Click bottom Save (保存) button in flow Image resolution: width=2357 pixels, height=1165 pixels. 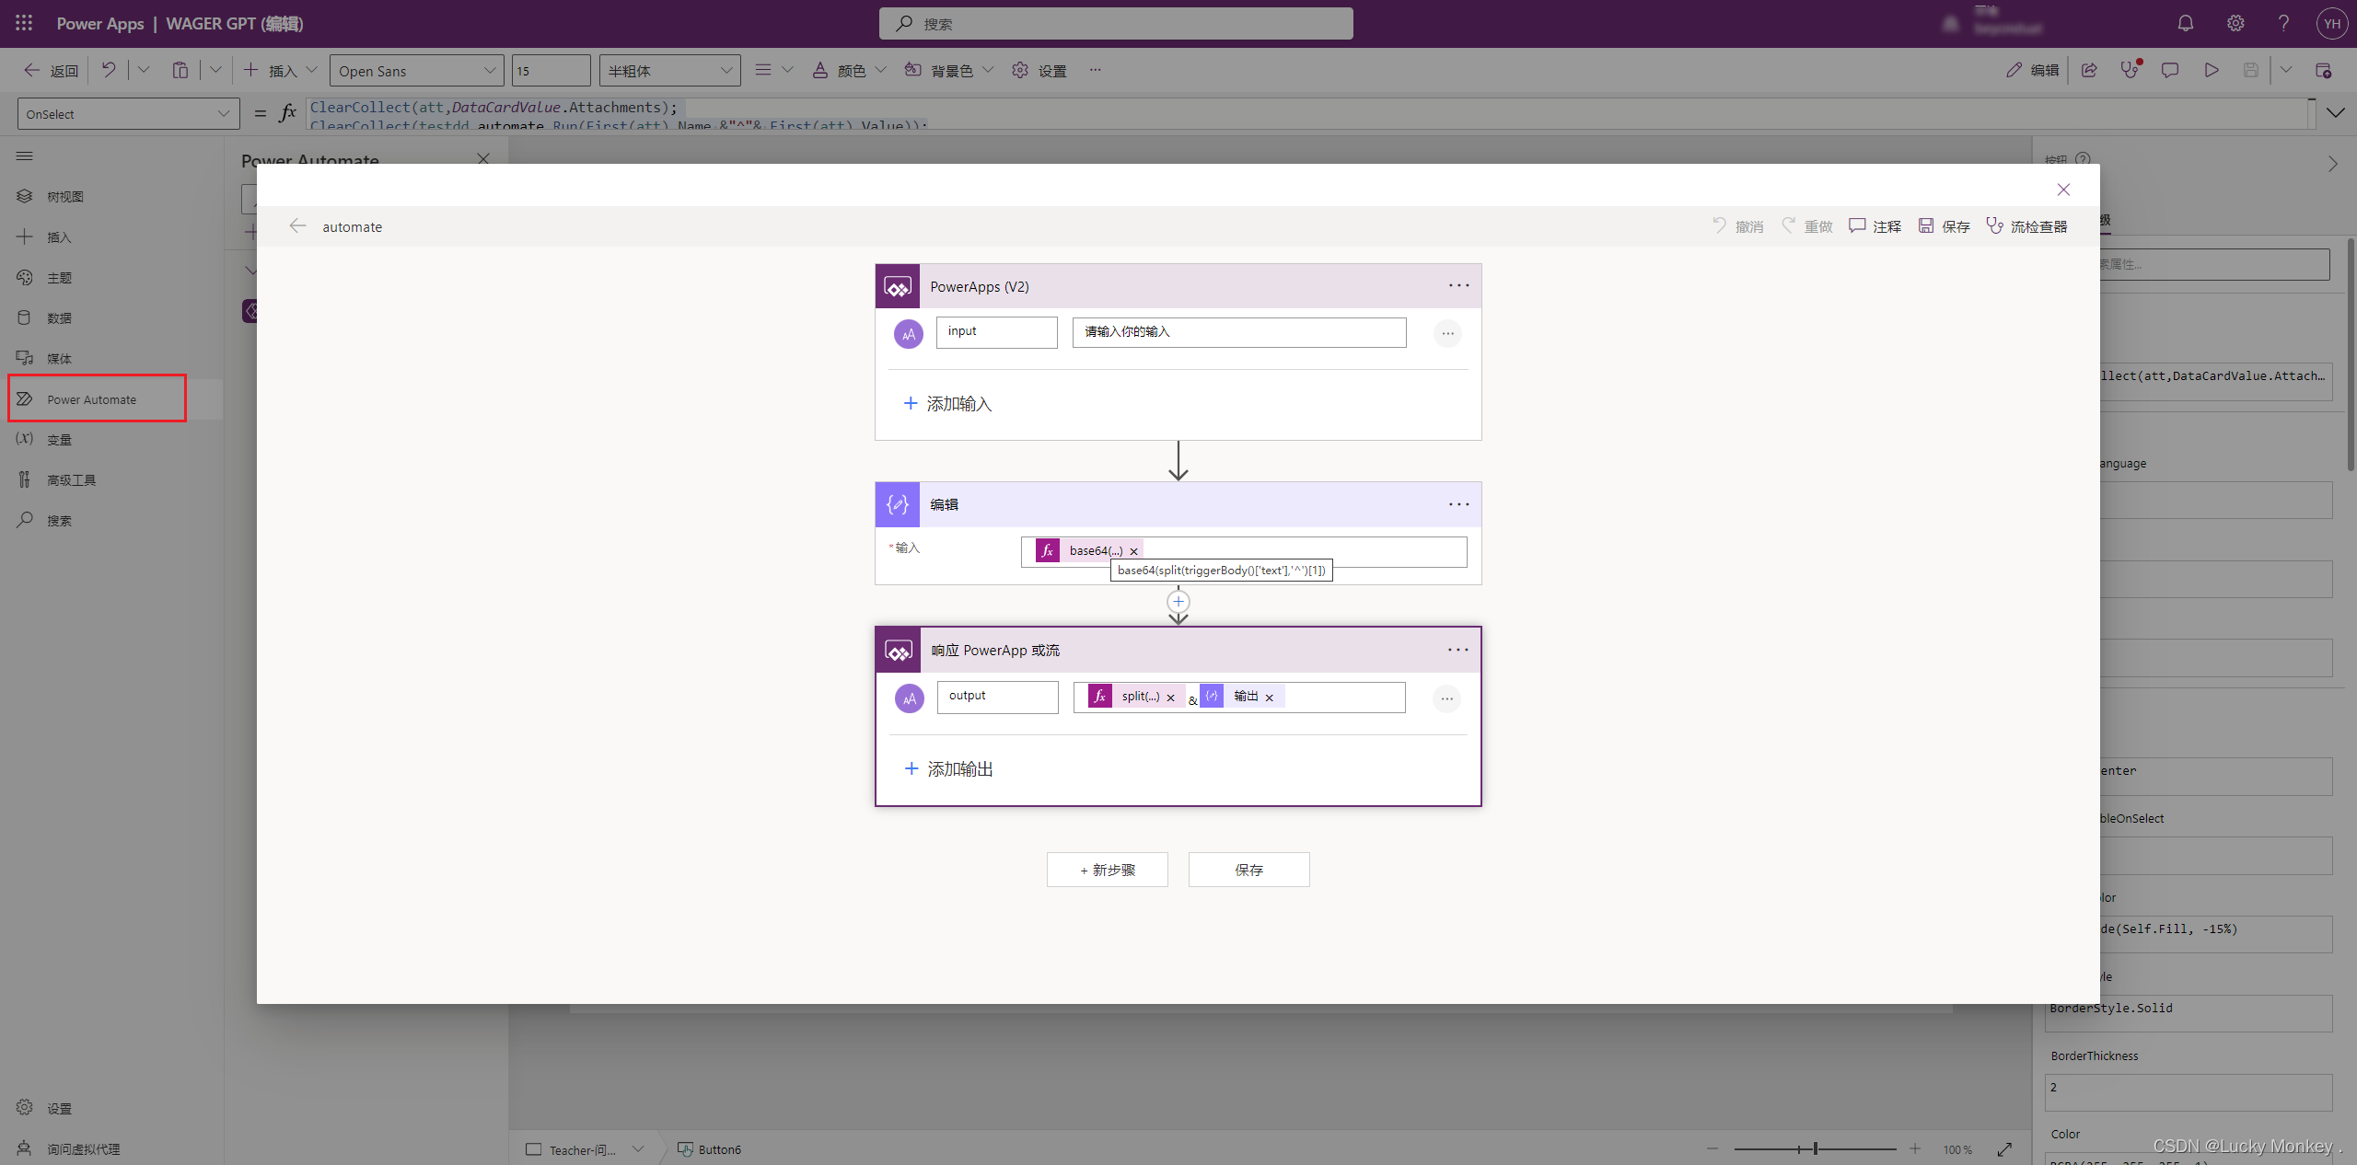pos(1248,870)
